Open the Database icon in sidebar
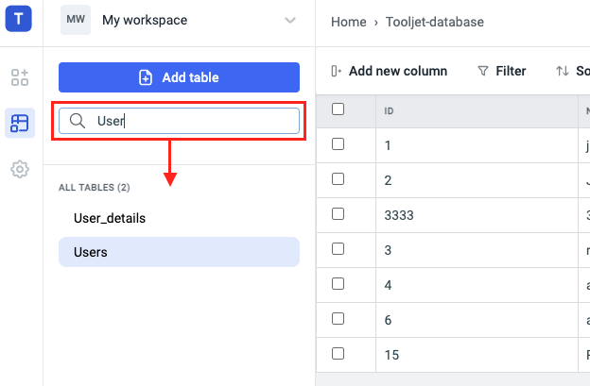Image resolution: width=590 pixels, height=386 pixels. tap(20, 123)
